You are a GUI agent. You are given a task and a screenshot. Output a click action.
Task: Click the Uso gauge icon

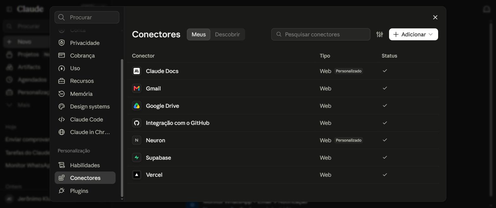(62, 68)
